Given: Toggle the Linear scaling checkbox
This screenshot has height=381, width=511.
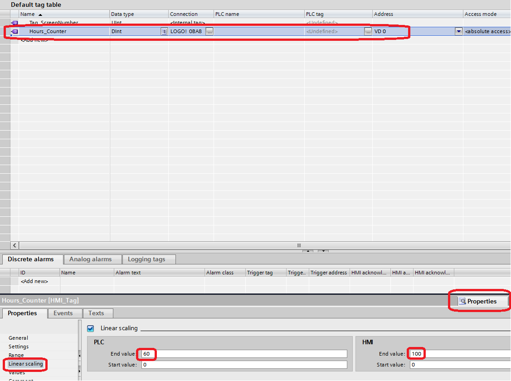Looking at the screenshot, I should point(91,328).
